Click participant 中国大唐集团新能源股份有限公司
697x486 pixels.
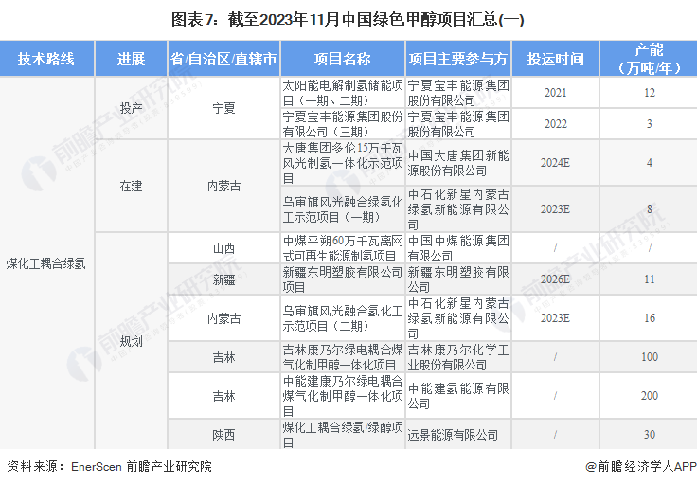point(458,163)
